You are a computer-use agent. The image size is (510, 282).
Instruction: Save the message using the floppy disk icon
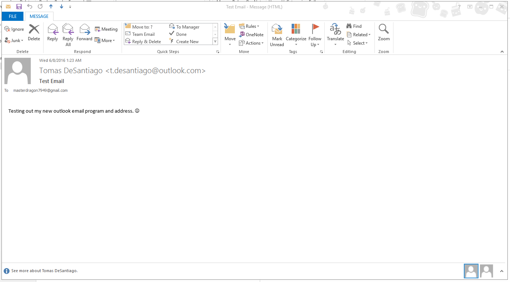(x=19, y=7)
